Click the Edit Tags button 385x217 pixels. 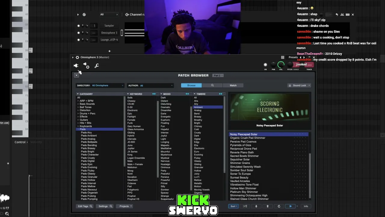click(x=85, y=206)
